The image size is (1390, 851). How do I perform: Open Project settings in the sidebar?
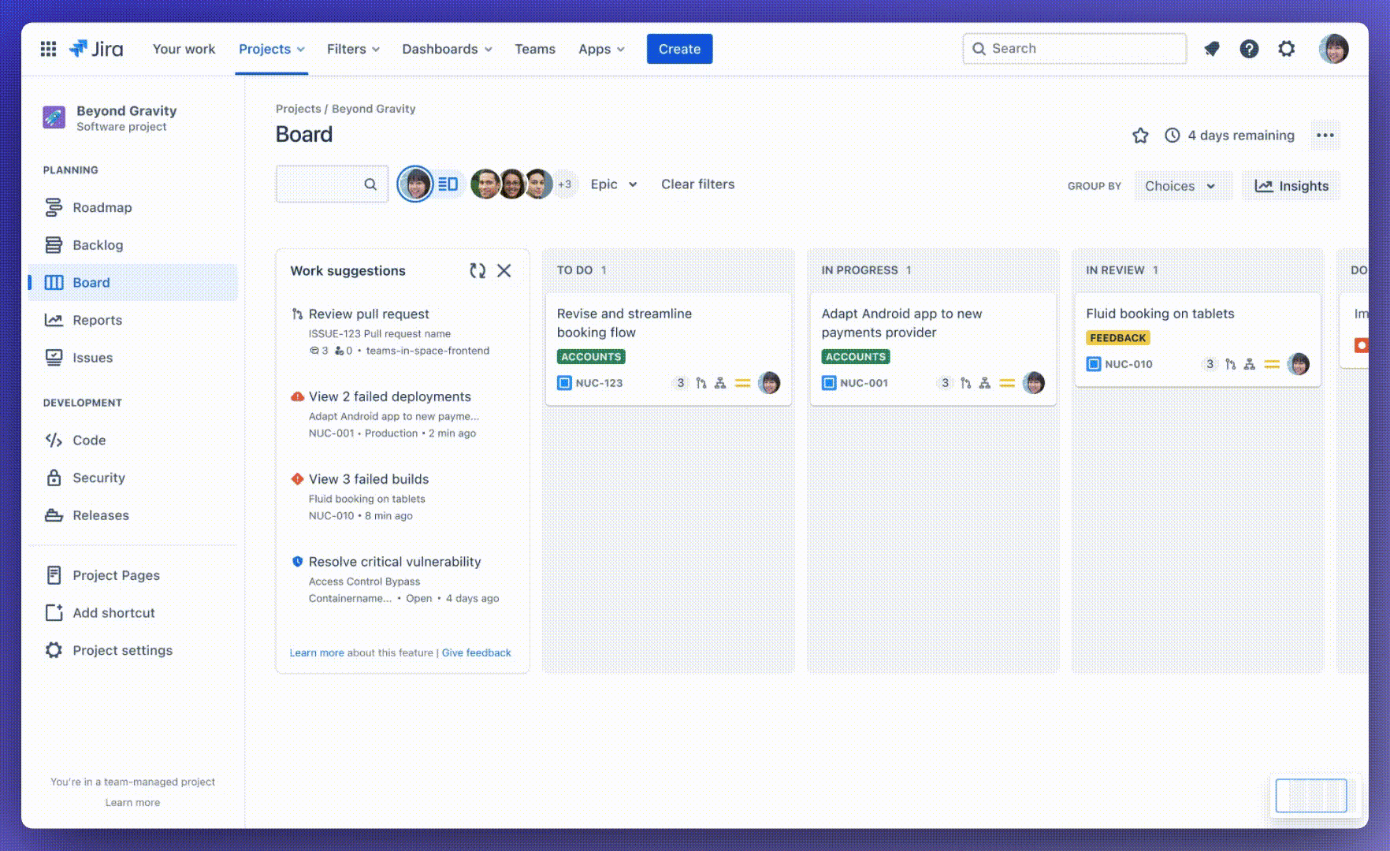tap(132, 650)
